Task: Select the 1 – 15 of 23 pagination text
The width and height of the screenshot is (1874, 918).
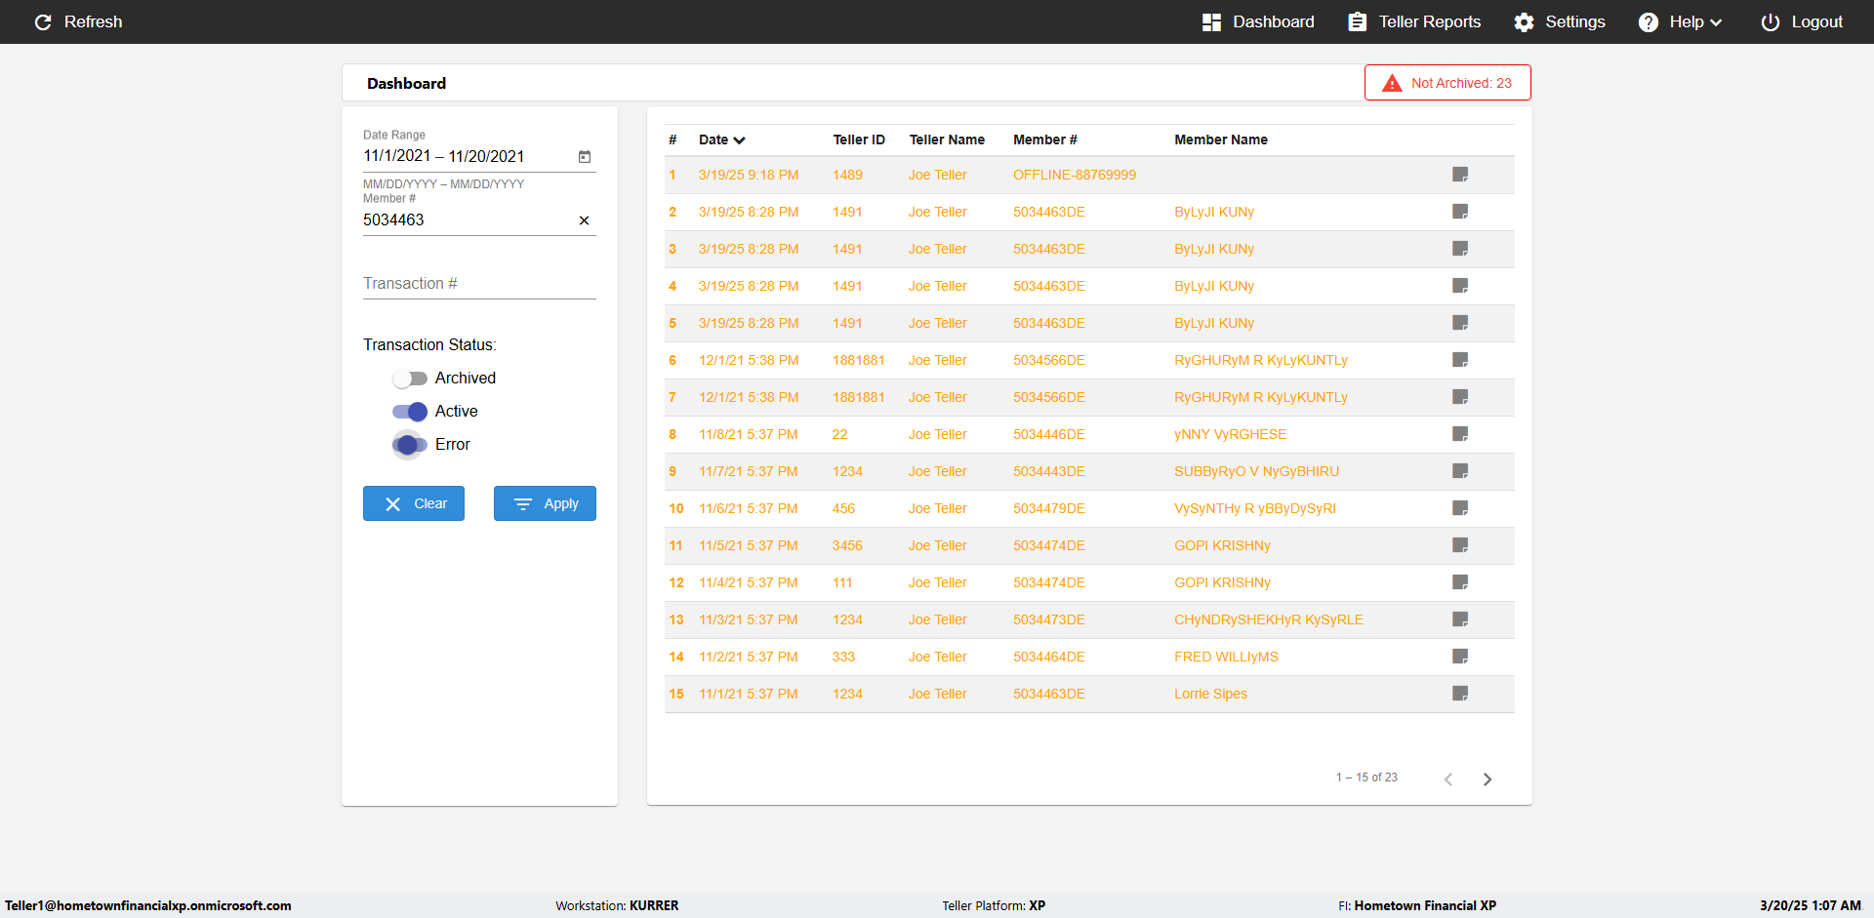Action: click(1366, 778)
